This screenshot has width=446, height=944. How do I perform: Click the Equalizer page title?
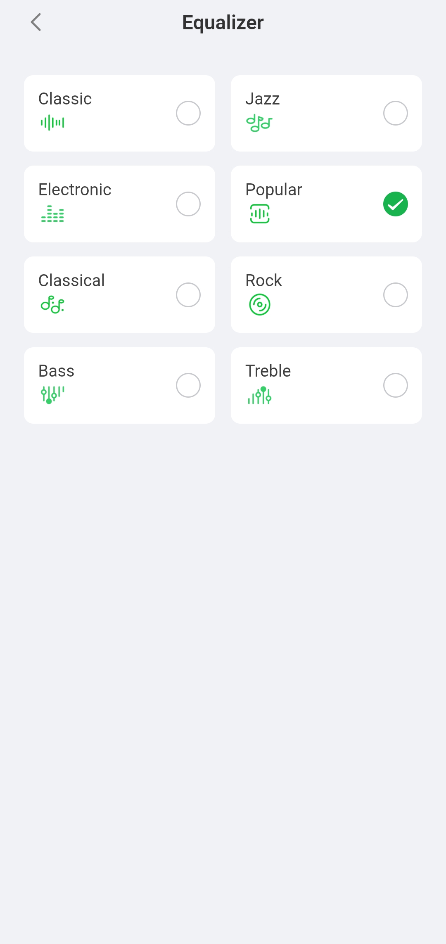click(x=223, y=22)
